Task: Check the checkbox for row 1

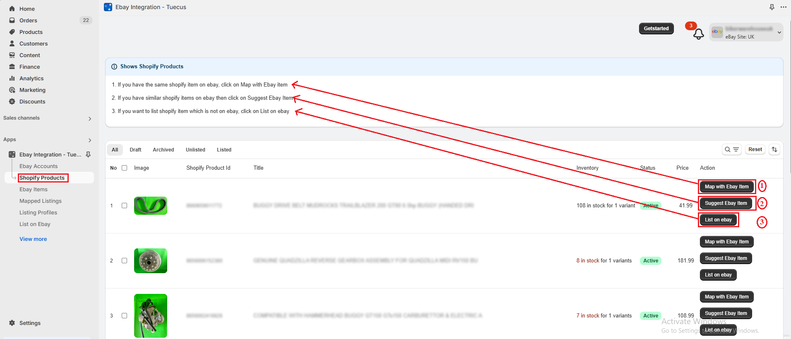Action: coord(124,206)
